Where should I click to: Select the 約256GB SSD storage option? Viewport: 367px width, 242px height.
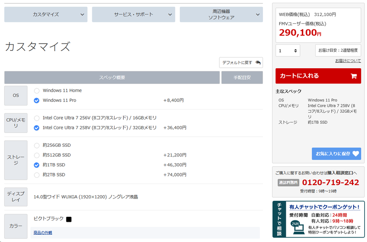(x=37, y=145)
